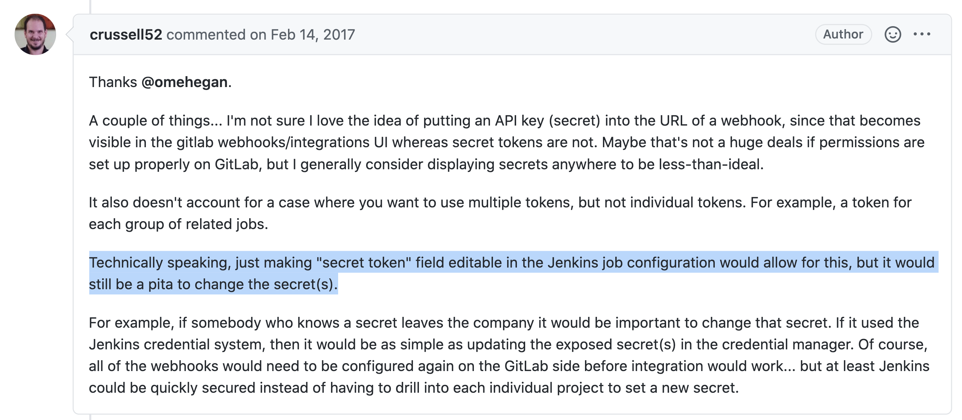Open the @omehegan mention link

(x=185, y=82)
